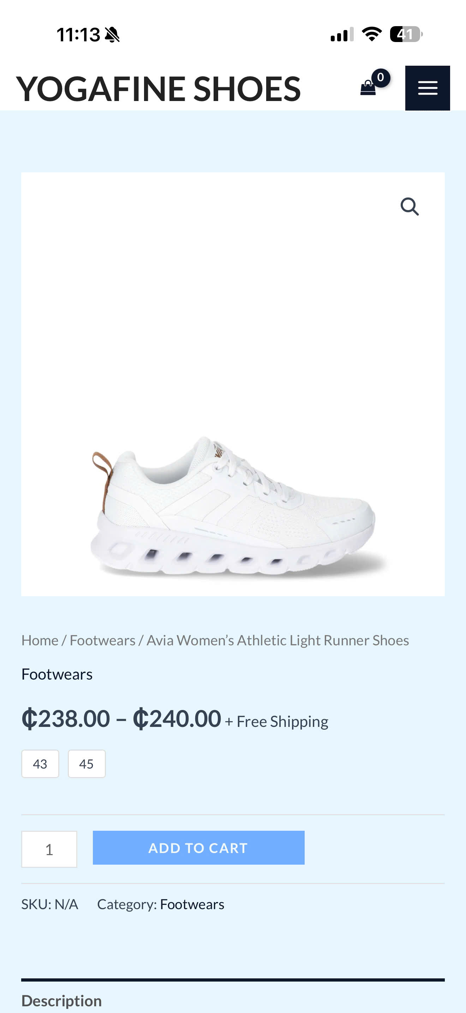Screen dimensions: 466x1013
Task: Switch to the Description tab
Action: pos(62,1000)
